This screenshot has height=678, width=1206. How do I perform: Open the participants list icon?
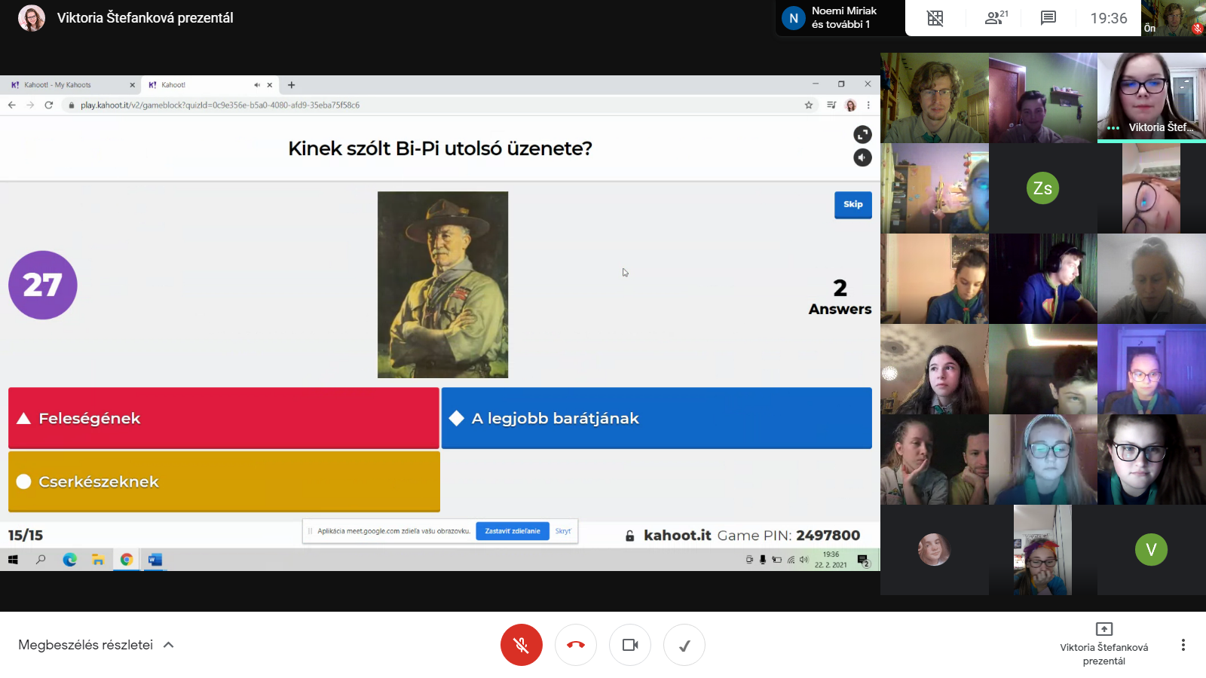pos(996,18)
